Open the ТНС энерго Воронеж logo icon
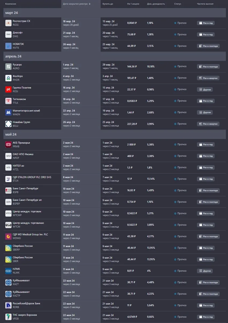 pos(8,317)
